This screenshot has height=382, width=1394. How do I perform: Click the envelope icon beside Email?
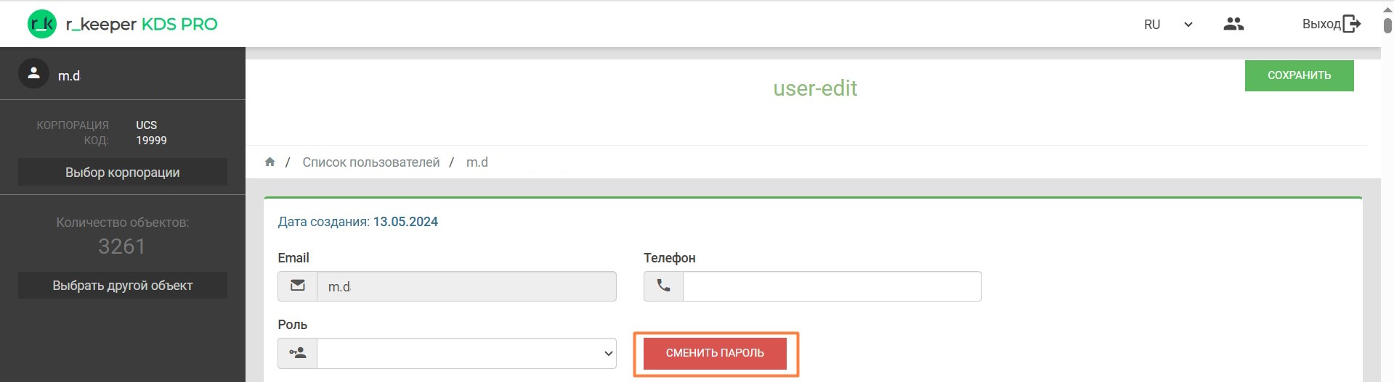point(298,286)
